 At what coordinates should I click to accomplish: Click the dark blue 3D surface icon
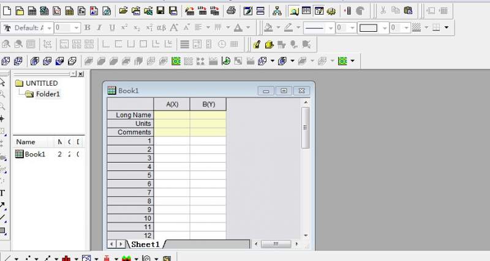pyautogui.click(x=59, y=61)
